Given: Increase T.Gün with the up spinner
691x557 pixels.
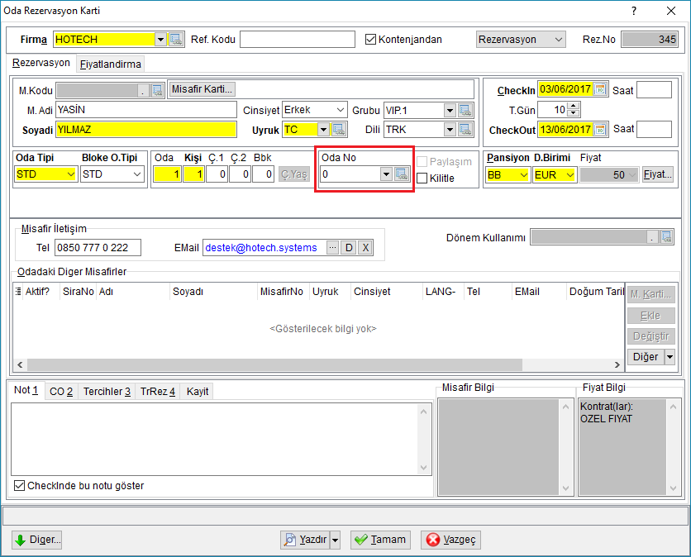Looking at the screenshot, I should click(573, 106).
